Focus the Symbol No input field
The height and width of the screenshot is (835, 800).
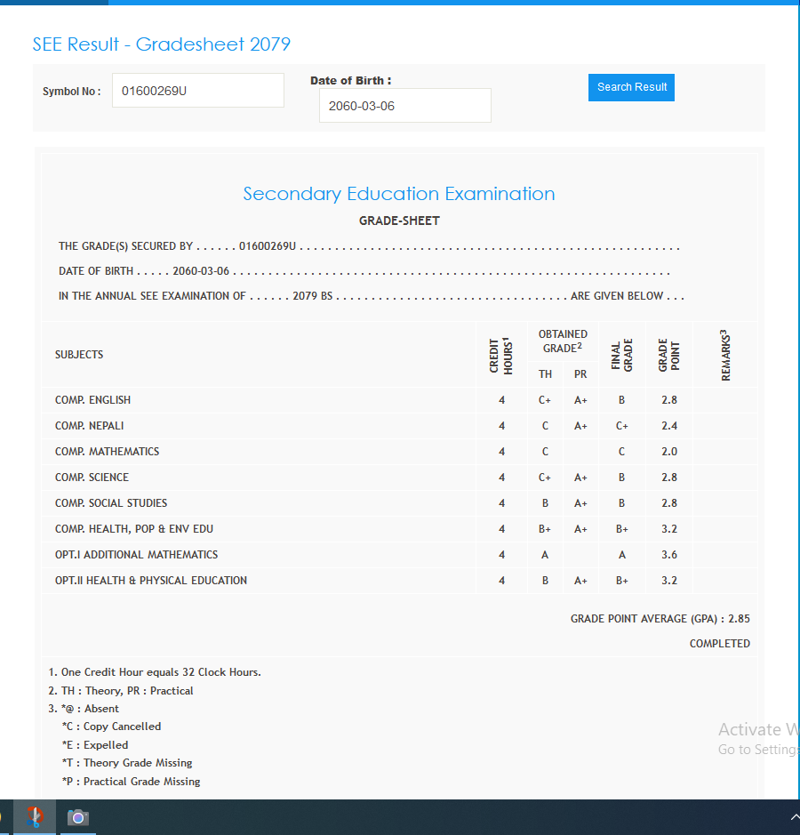[x=197, y=91]
